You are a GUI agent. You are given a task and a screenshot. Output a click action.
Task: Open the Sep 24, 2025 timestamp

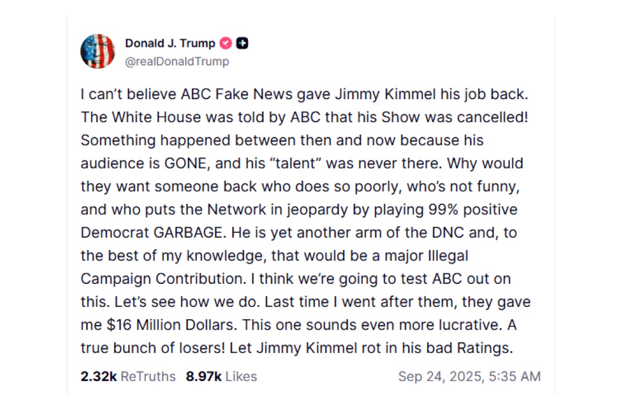[x=441, y=376]
